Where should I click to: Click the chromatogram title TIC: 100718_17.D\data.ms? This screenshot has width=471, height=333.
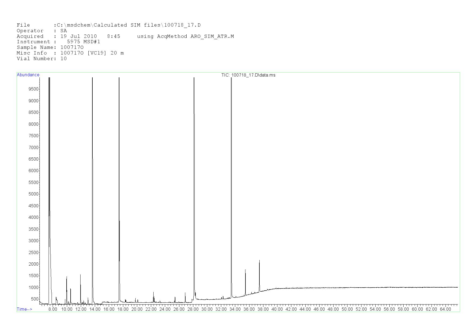pyautogui.click(x=248, y=75)
